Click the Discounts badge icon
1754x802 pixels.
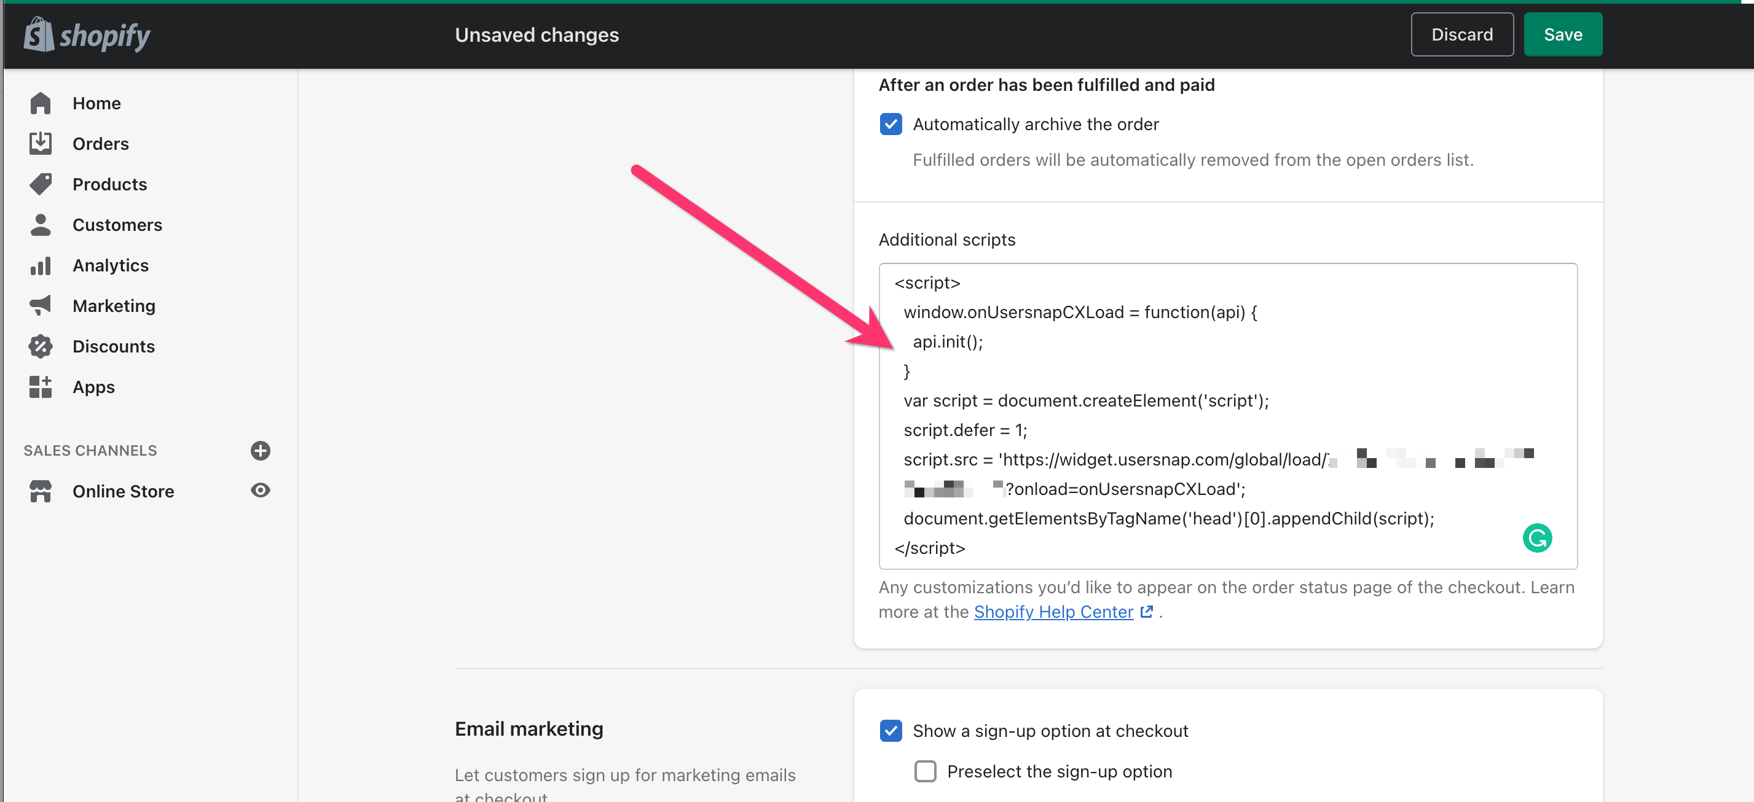coord(40,346)
